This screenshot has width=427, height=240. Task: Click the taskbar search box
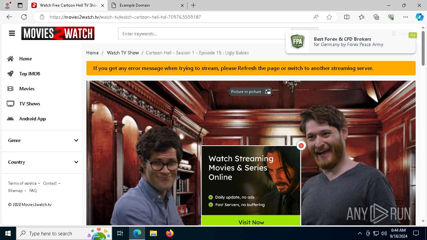(64, 233)
